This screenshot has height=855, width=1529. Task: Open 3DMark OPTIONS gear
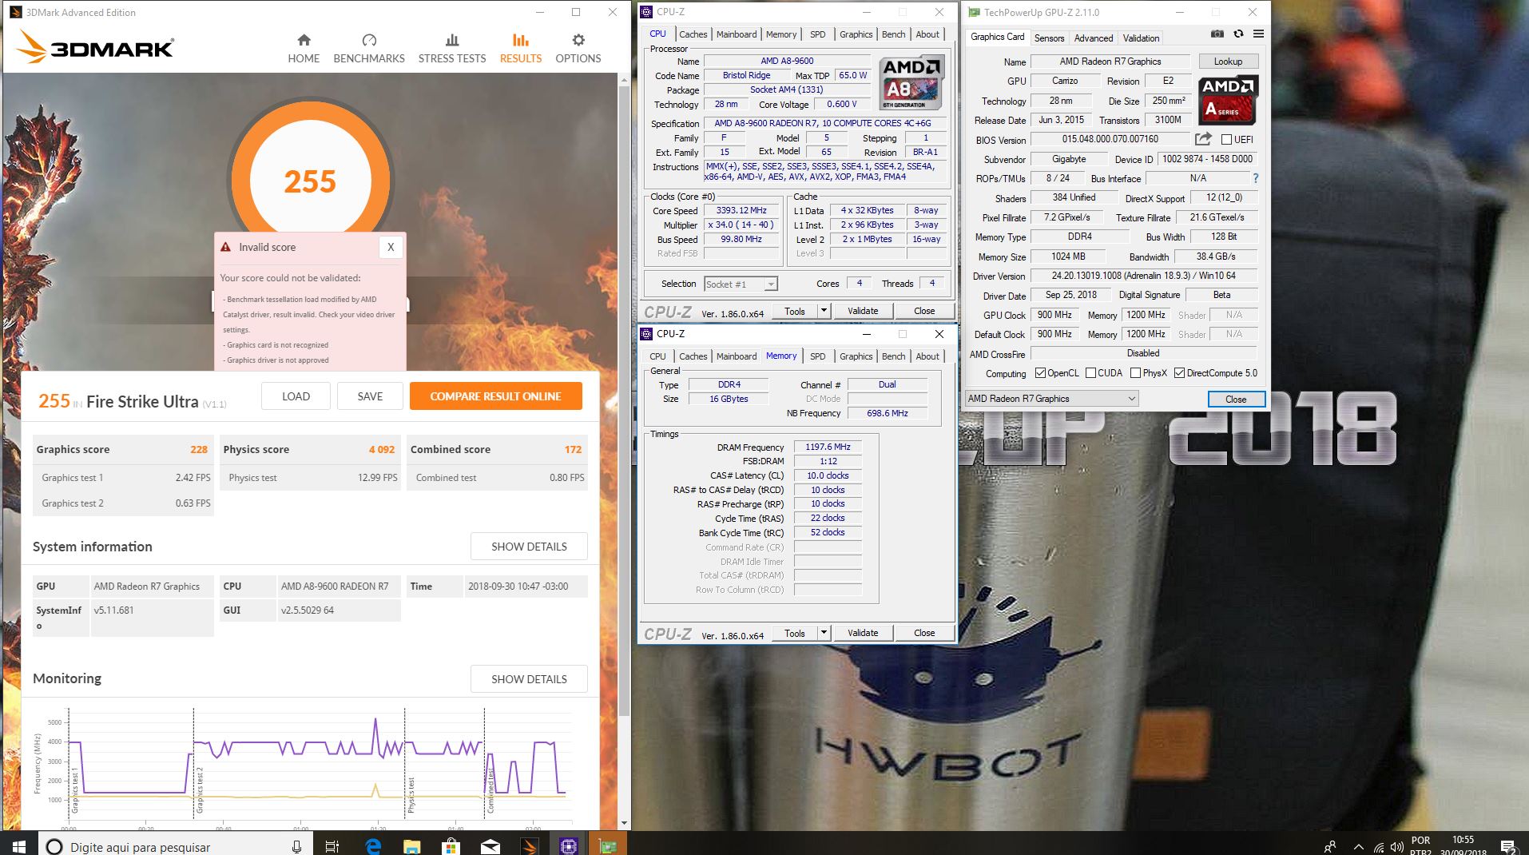click(x=578, y=49)
